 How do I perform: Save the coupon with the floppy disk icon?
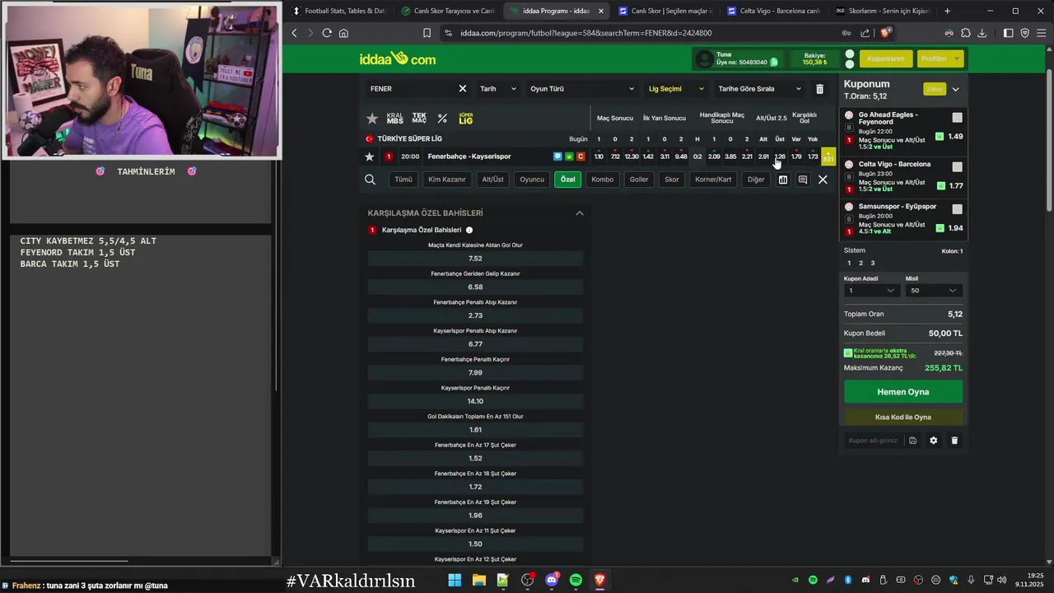coord(912,441)
